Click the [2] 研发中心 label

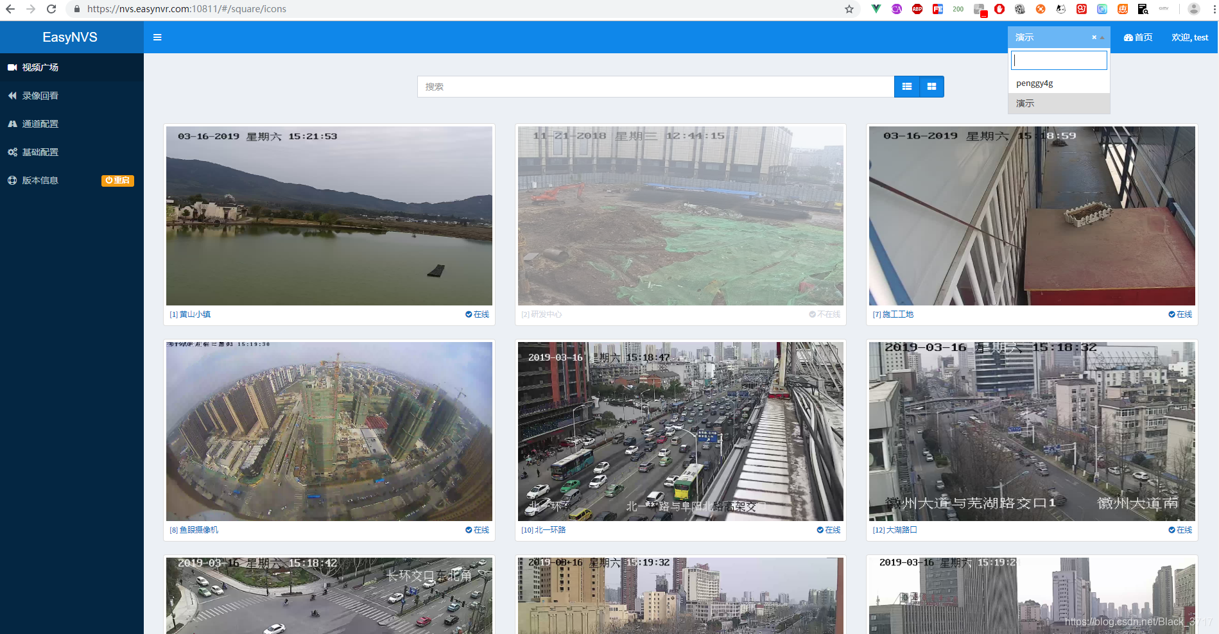(x=541, y=314)
